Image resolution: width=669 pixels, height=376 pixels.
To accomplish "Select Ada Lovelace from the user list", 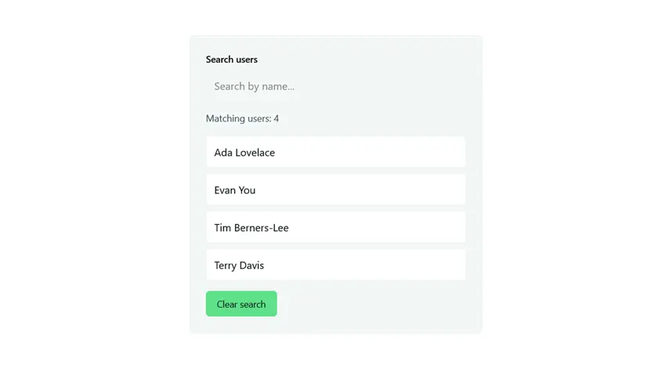I will coord(336,152).
